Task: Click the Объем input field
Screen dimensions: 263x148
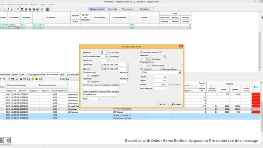Action: pos(160,77)
